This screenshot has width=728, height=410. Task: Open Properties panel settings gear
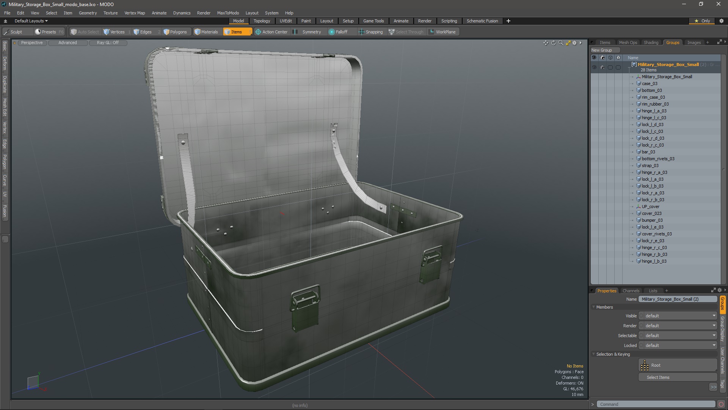(720, 290)
